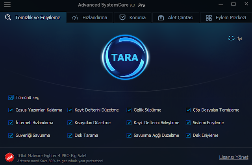Image resolution: width=252 pixels, height=165 pixels.
Task: Toggle Çöp Dosyaları Temizleme checkbox
Action: [x=188, y=110]
